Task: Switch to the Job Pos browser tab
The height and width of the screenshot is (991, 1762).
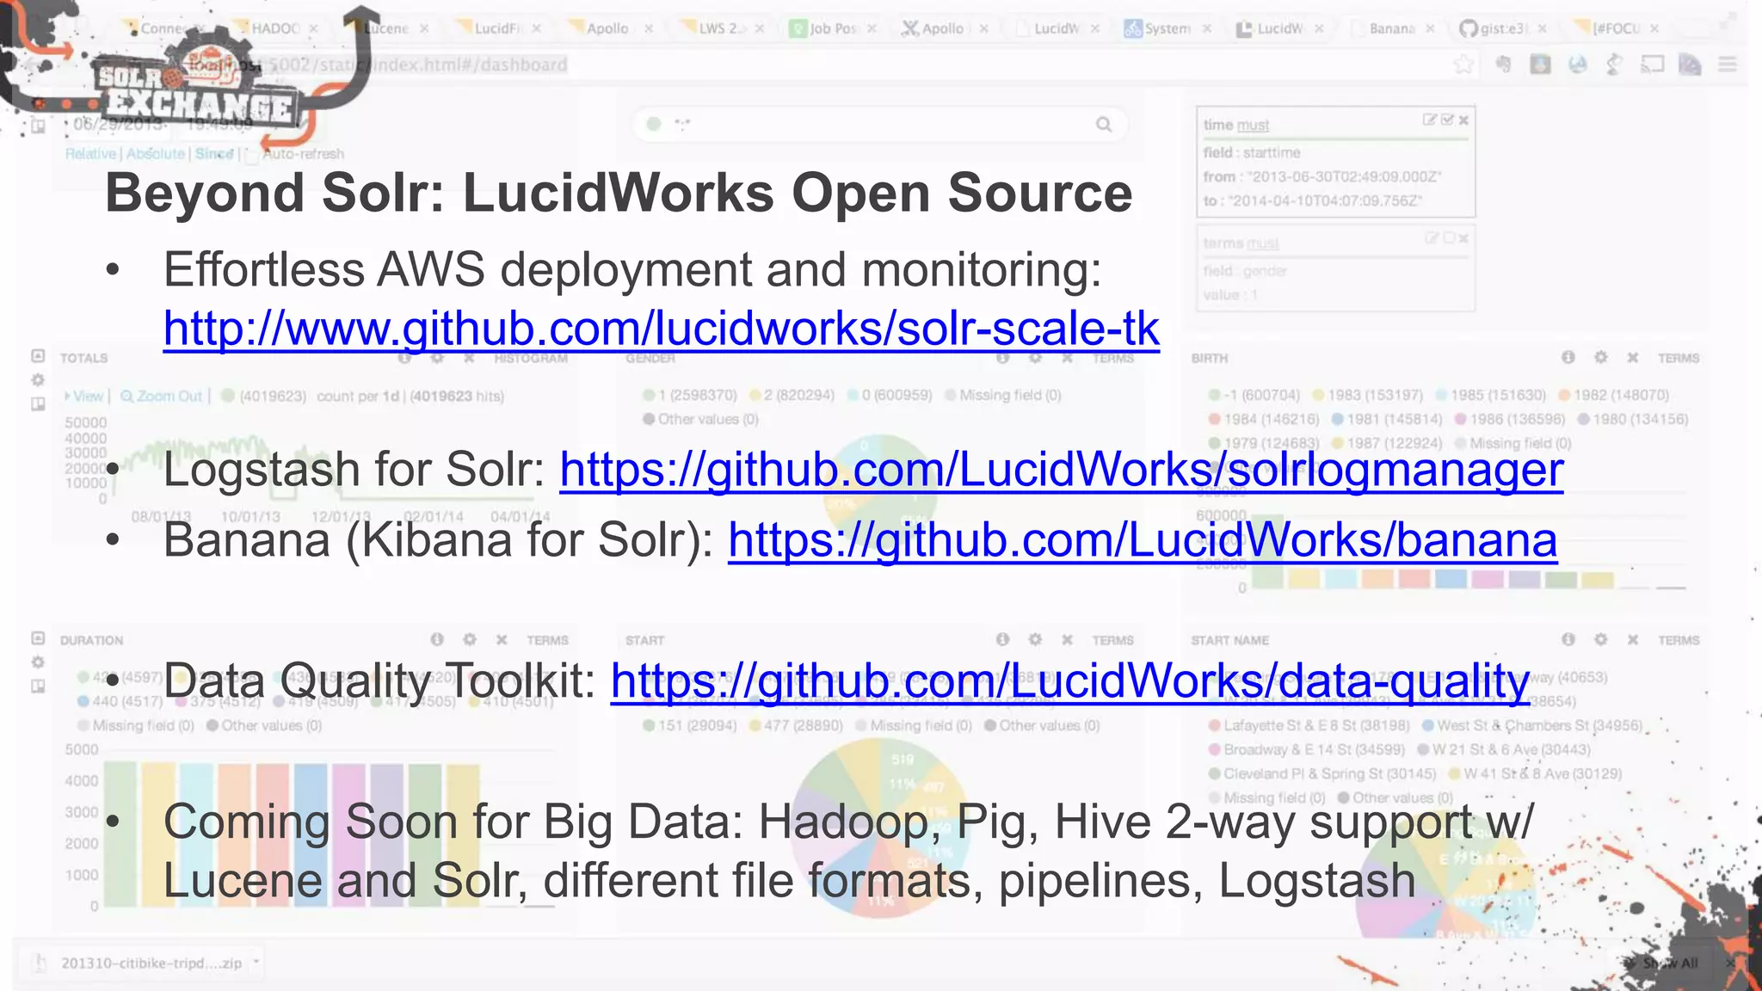Action: [x=833, y=28]
